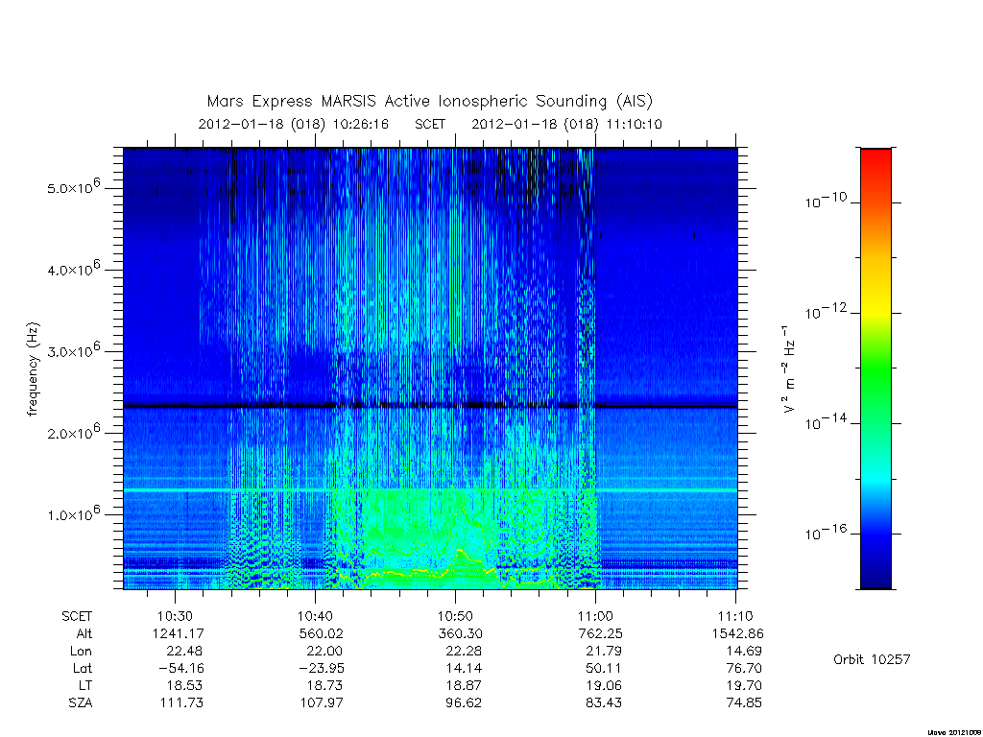Click the rainbow color bar legend
Screen dimensions: 983x737
(875, 368)
